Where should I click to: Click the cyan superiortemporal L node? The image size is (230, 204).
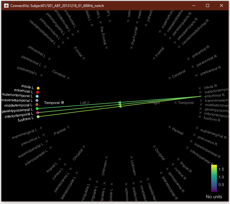click(37, 96)
